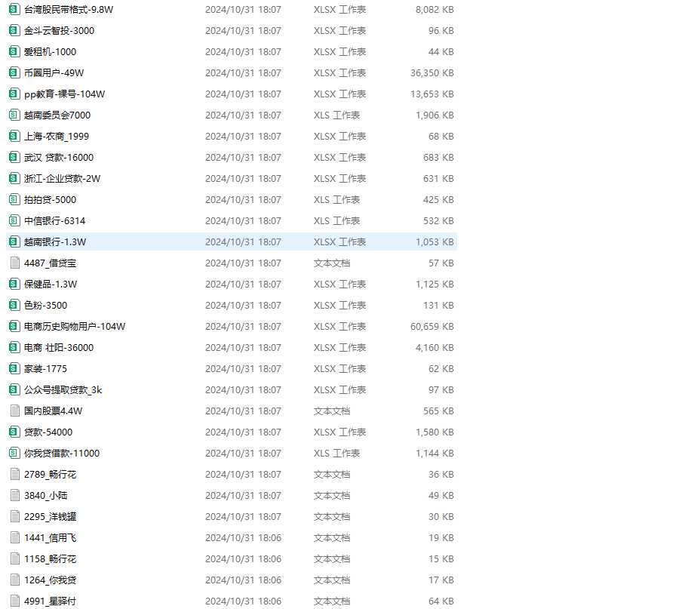The image size is (688, 609).
Task: Select the XLS icon beside 你我贷借款-11000
Action: [14, 453]
